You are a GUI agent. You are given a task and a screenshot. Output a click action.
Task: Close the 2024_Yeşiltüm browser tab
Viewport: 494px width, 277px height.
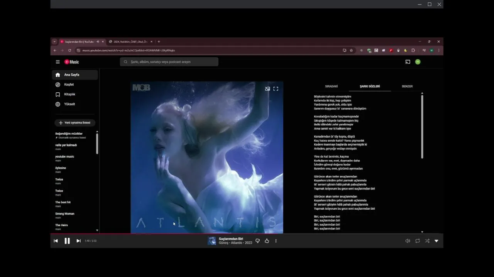[151, 42]
